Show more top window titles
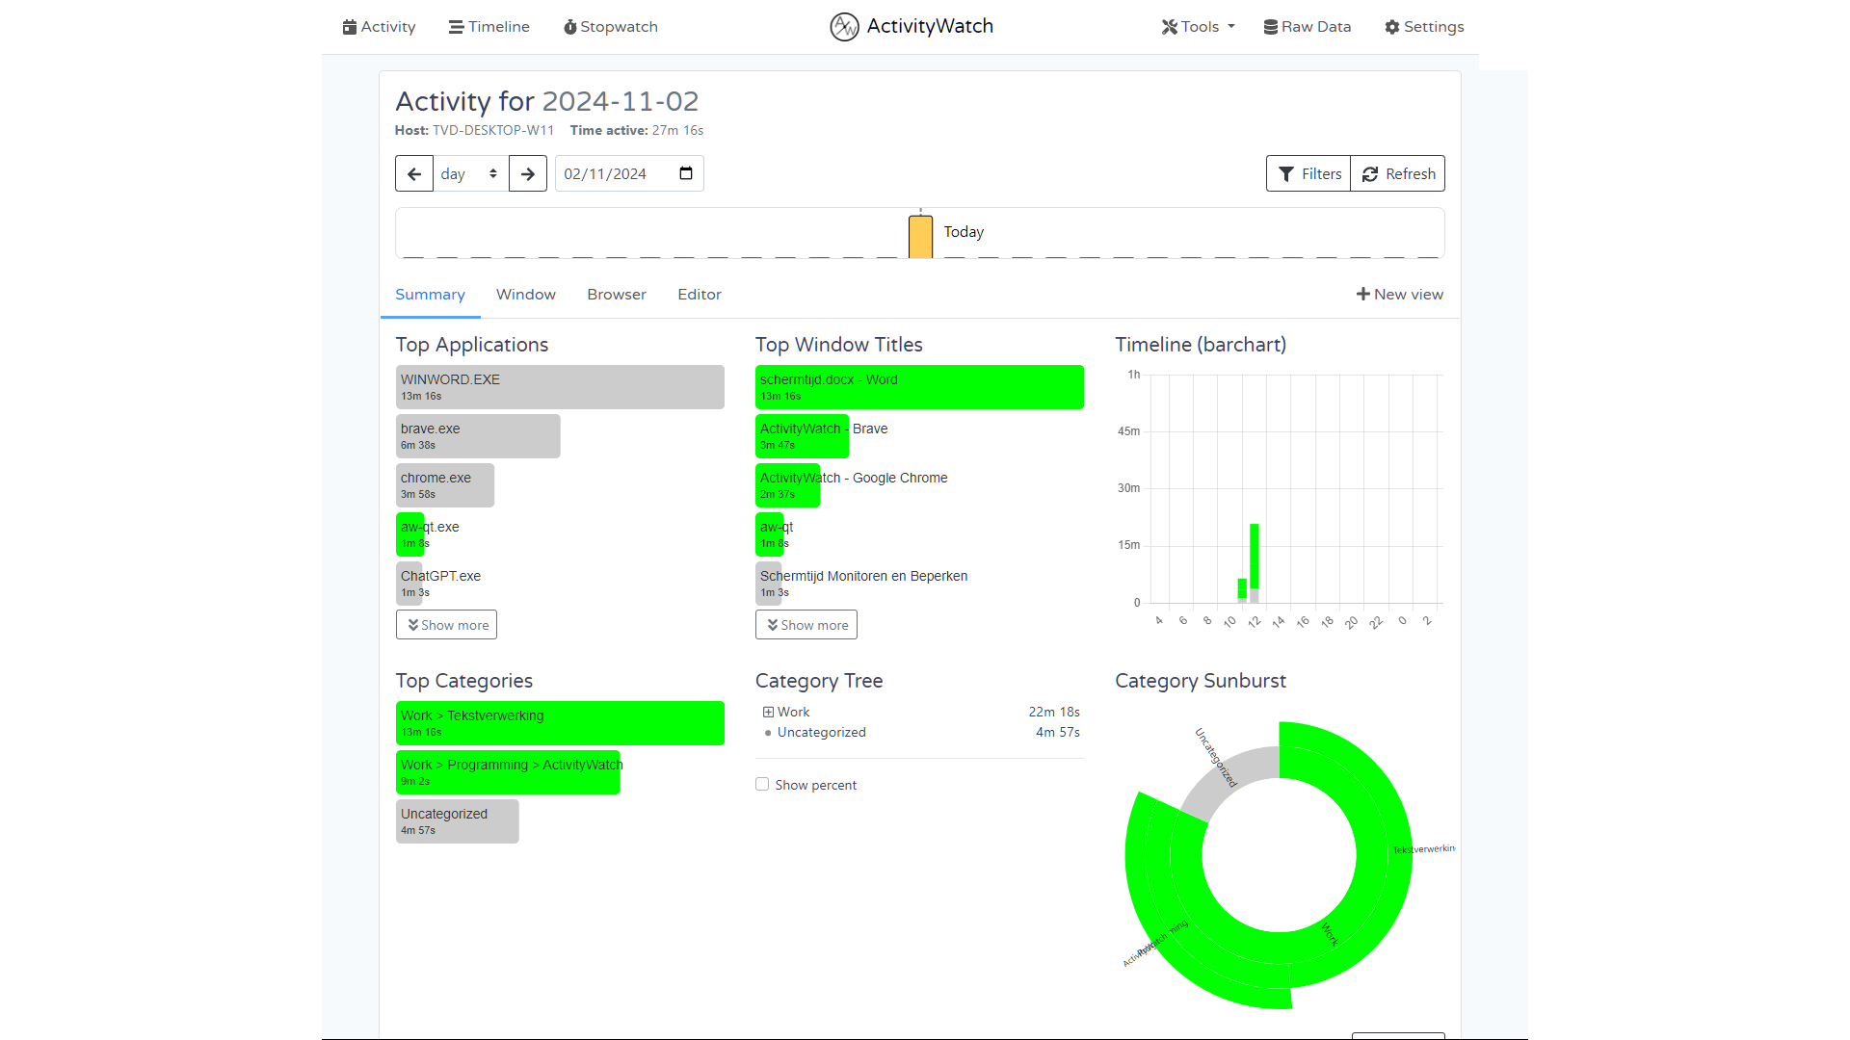 click(x=806, y=625)
